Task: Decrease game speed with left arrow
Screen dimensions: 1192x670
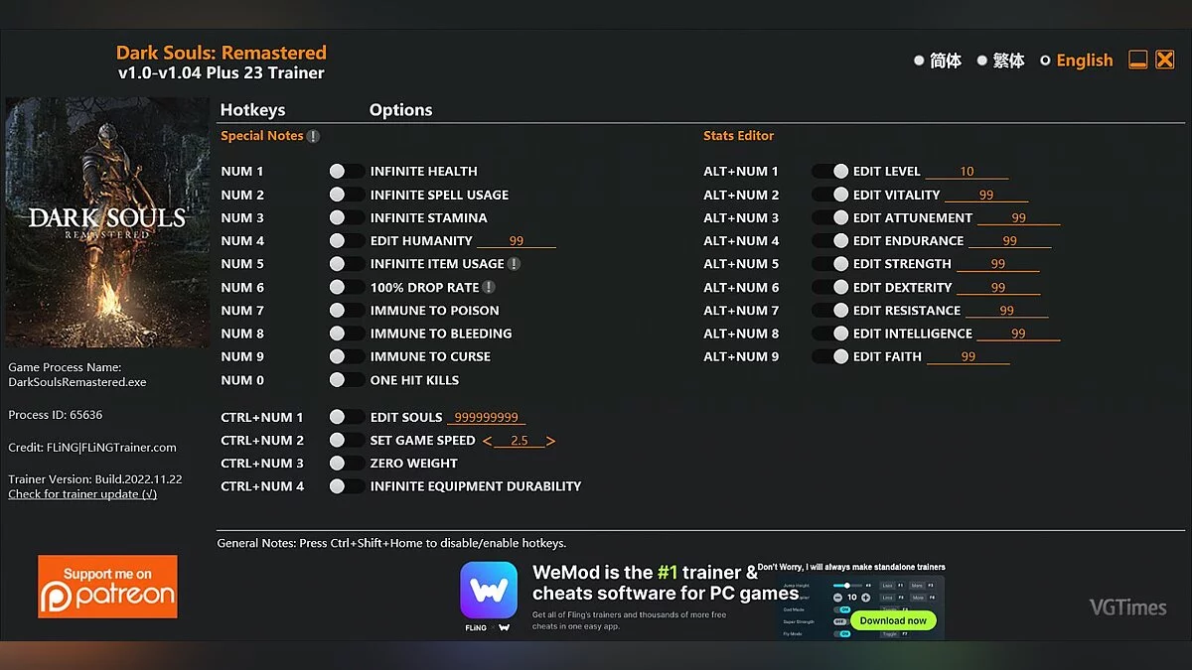Action: click(487, 441)
